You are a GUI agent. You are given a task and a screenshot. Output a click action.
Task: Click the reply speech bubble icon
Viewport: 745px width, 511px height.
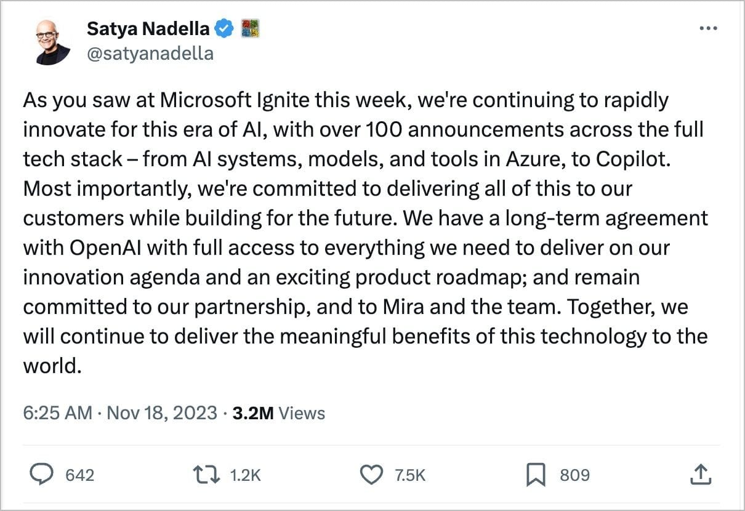click(43, 475)
